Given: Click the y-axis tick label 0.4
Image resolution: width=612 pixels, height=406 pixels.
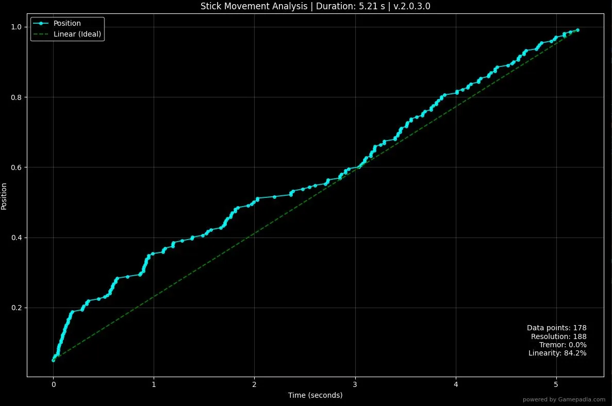Looking at the screenshot, I should tap(16, 238).
